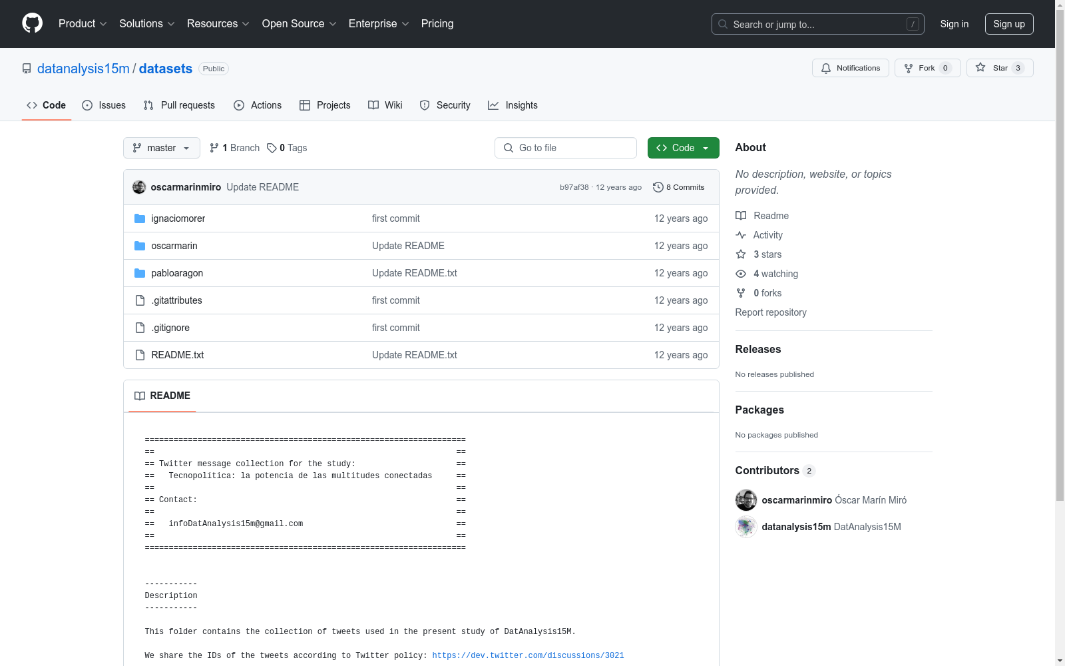Click the pabloaragon folder icon
1065x666 pixels.
[140, 273]
